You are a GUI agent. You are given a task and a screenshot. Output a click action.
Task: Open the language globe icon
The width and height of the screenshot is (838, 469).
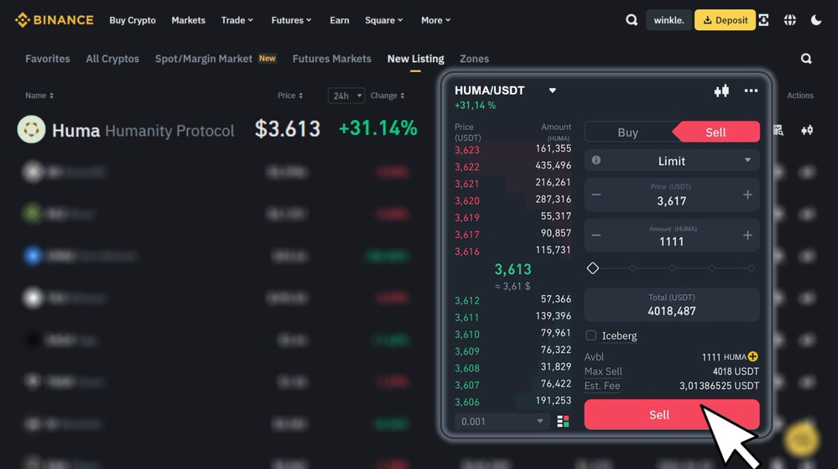pos(790,20)
